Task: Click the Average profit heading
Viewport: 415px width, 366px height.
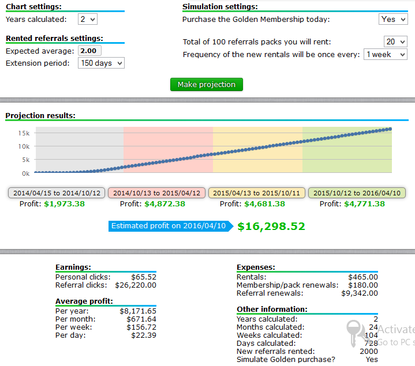Action: [84, 301]
